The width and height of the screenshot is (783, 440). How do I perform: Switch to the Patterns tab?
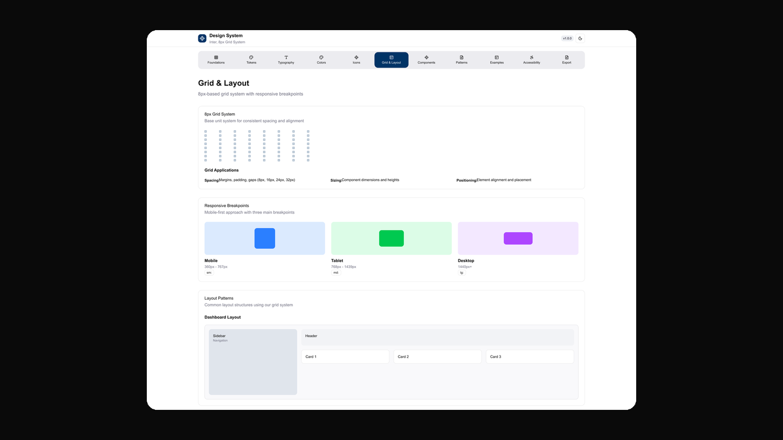point(462,60)
